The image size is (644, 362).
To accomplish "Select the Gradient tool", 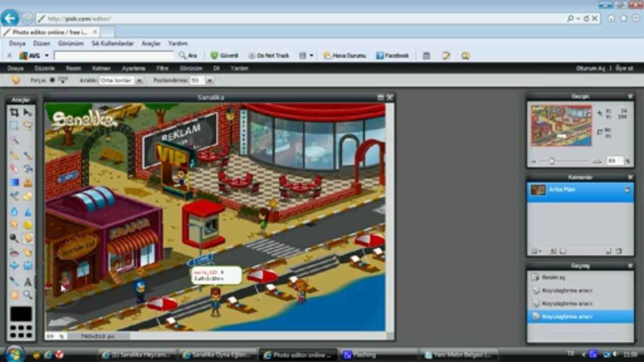I will (15, 183).
